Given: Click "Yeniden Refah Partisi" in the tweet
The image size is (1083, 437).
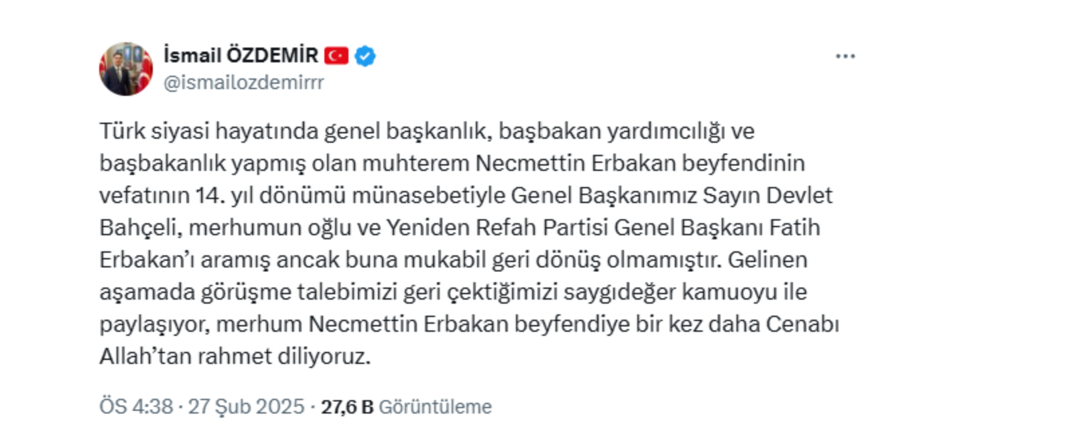Looking at the screenshot, I should coord(497,227).
